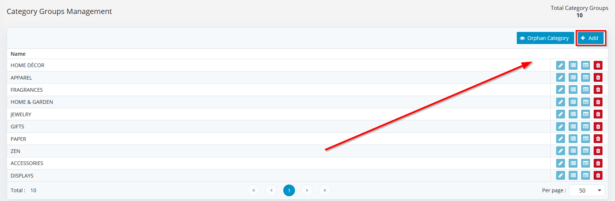
Task: Open the bulleted list icon for PAPER
Action: click(x=573, y=139)
